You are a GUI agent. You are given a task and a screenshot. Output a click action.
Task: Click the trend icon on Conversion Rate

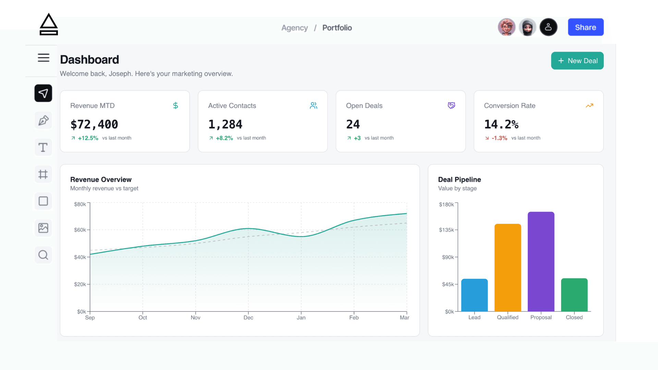(589, 106)
